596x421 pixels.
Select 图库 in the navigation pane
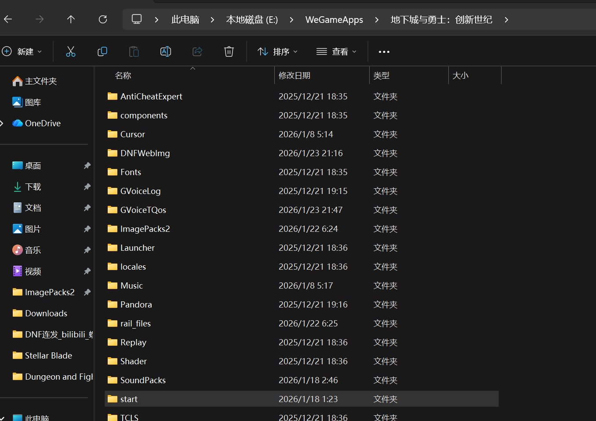click(33, 102)
